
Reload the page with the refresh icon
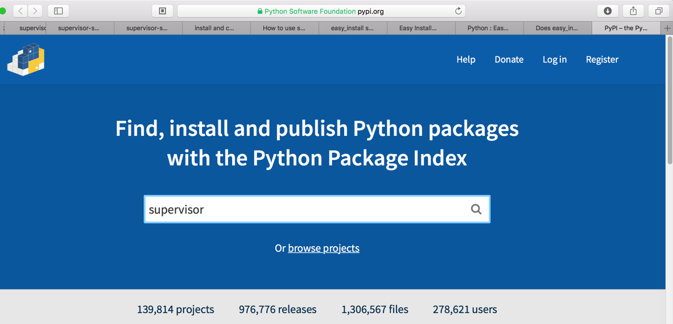[x=458, y=11]
